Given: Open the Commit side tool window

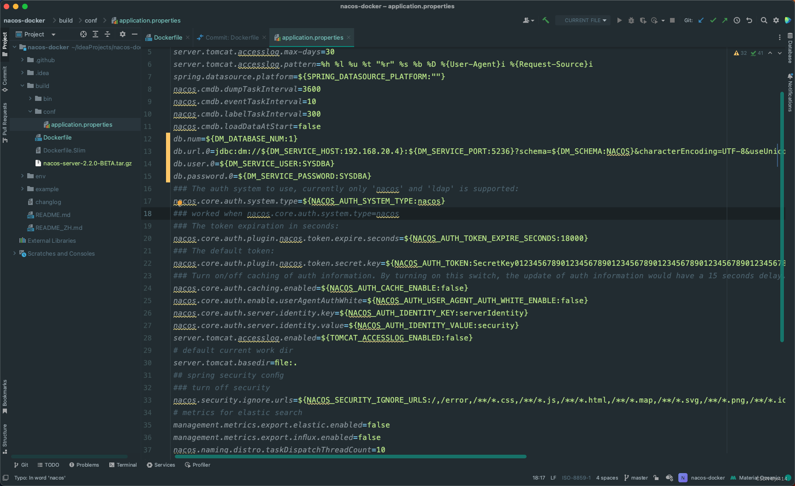Looking at the screenshot, I should point(5,78).
